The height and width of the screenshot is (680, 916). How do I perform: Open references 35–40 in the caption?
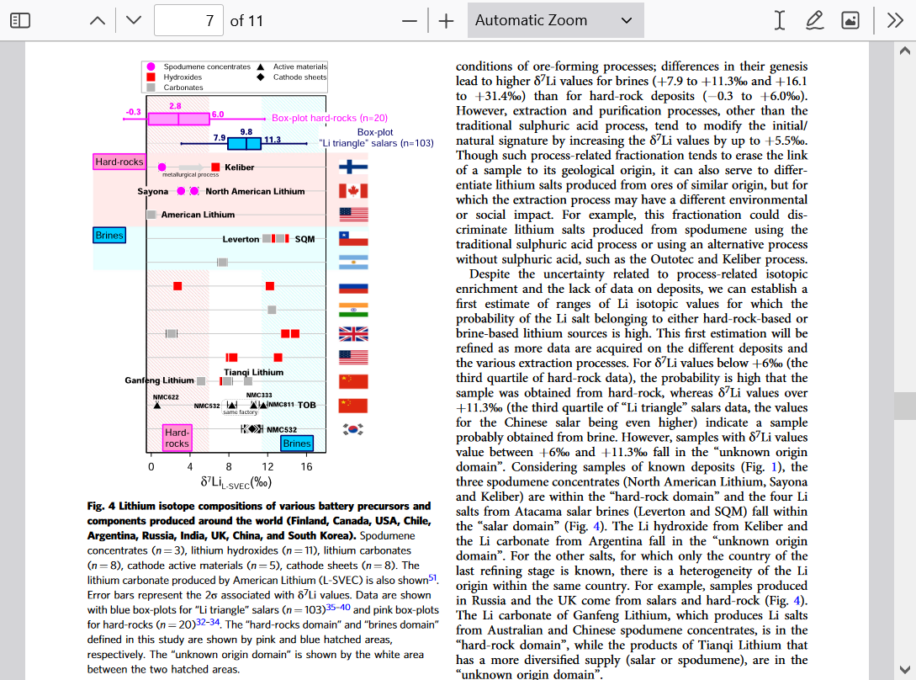click(x=337, y=608)
